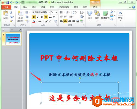The height and width of the screenshot is (109, 137).
Task: Click the Decrease Indent icon
Action: point(61,17)
